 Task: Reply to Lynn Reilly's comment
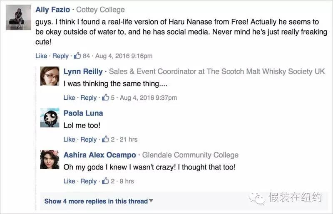click(88, 98)
